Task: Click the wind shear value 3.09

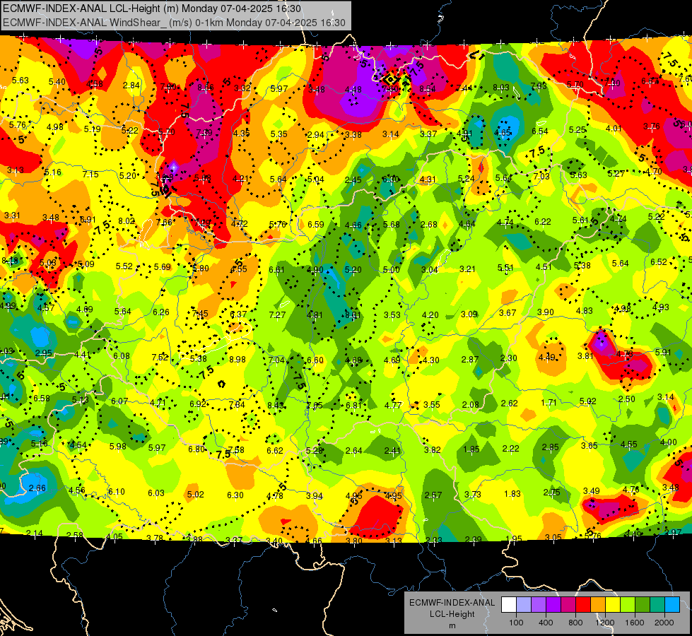Action: click(469, 314)
